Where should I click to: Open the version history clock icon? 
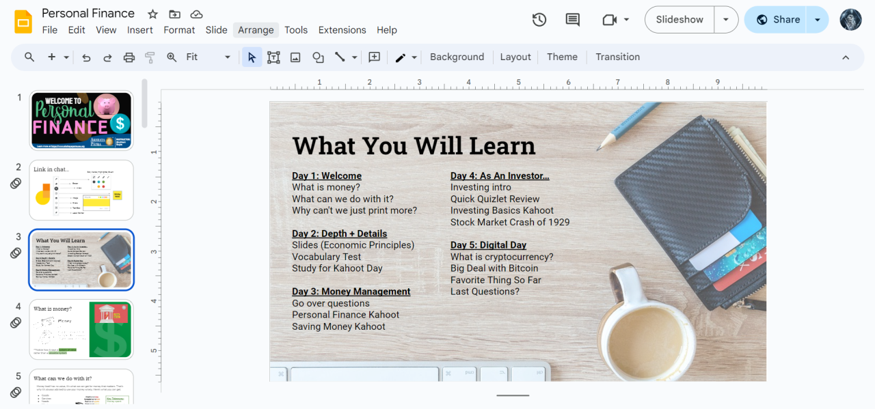[539, 20]
